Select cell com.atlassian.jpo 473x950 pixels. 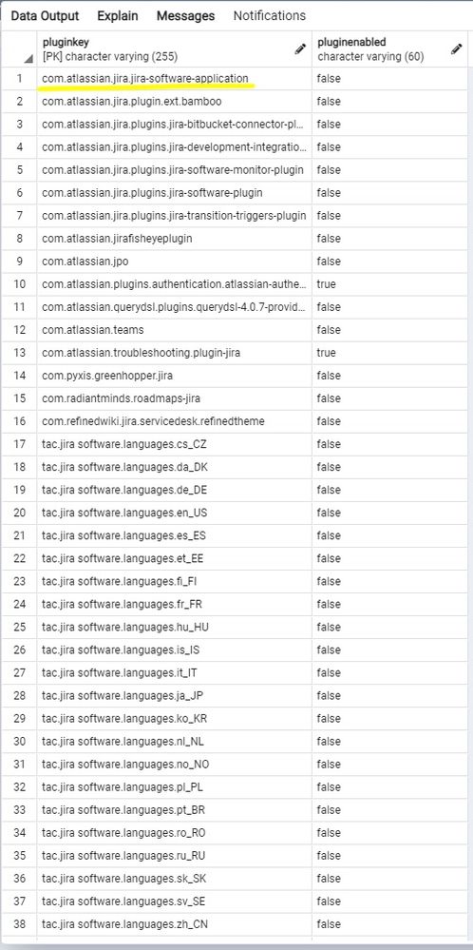coord(174,262)
